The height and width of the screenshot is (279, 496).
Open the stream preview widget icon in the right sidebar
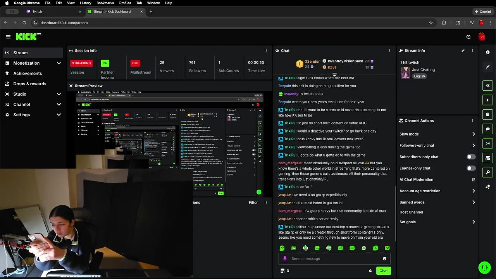[x=487, y=86]
